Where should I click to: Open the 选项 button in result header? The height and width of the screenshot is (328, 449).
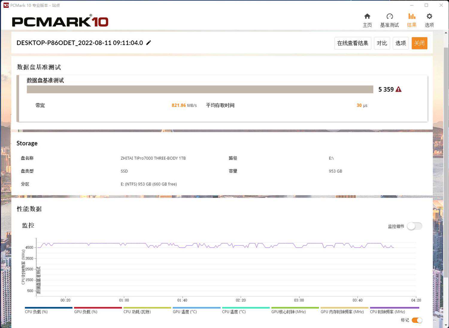[401, 43]
